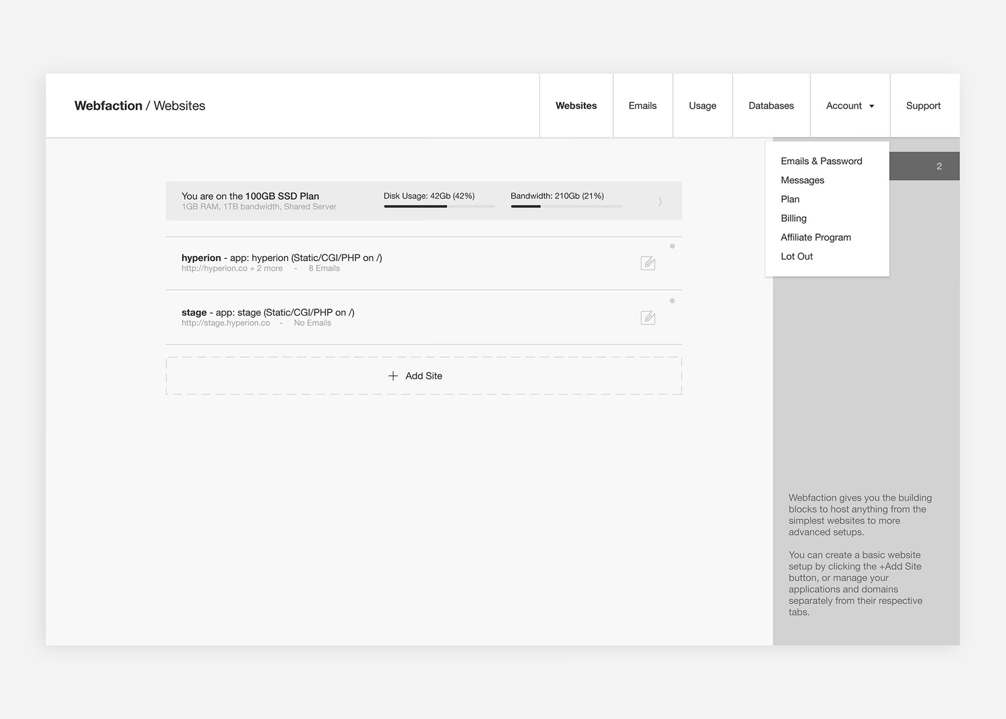This screenshot has width=1006, height=719.
Task: Click the plus icon beside Add Site
Action: (x=393, y=376)
